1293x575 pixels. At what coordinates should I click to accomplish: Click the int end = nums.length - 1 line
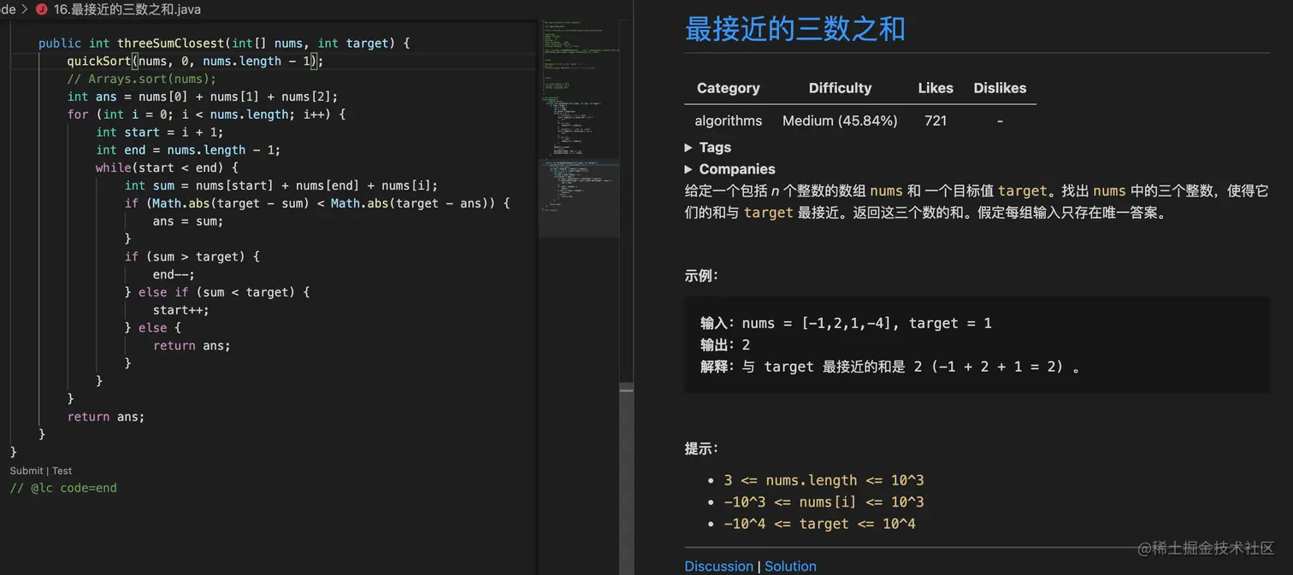(188, 150)
